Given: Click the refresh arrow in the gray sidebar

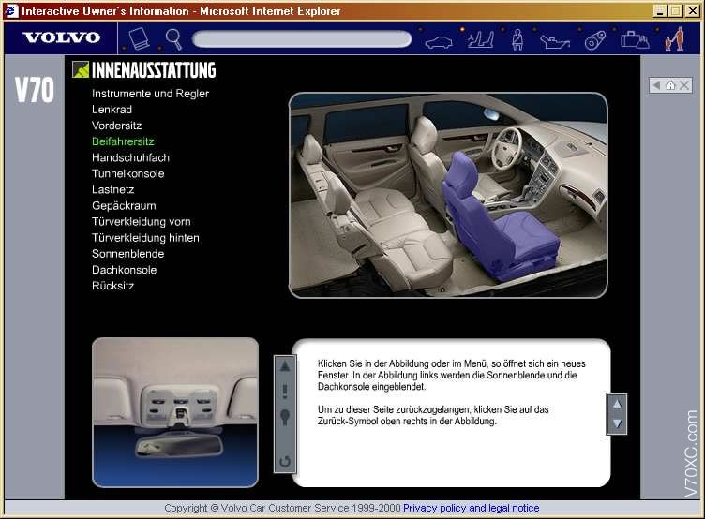Looking at the screenshot, I should point(285,461).
